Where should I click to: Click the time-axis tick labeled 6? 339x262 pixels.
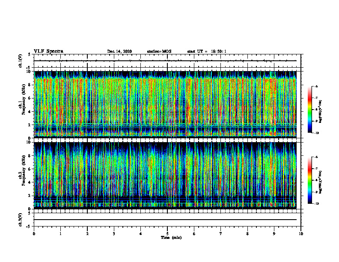pos(194,234)
